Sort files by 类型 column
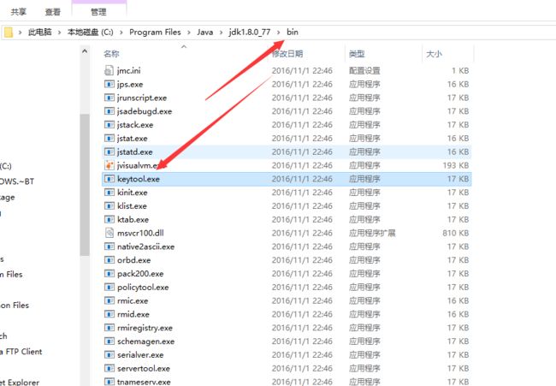 pyautogui.click(x=357, y=54)
